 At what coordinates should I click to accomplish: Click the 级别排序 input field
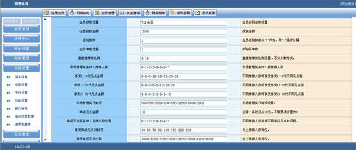[184, 40]
